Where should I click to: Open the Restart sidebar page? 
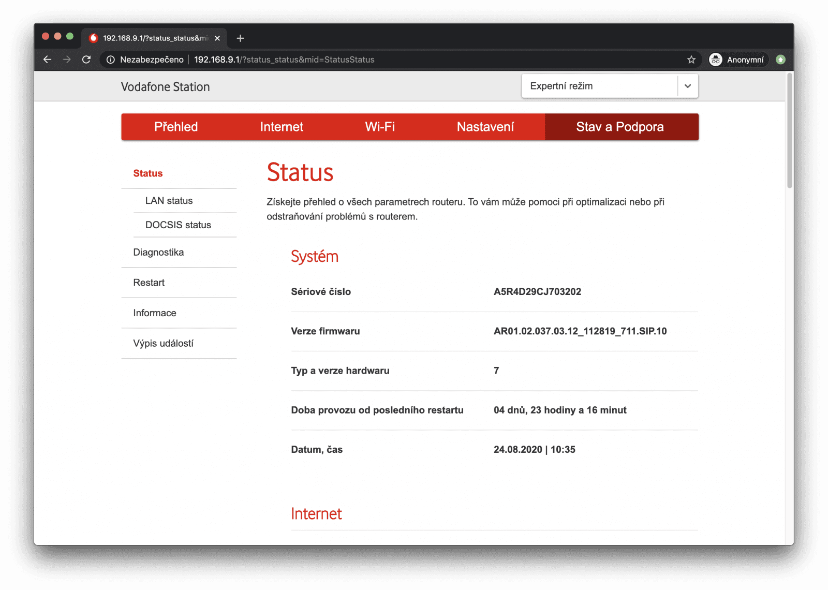pos(149,283)
